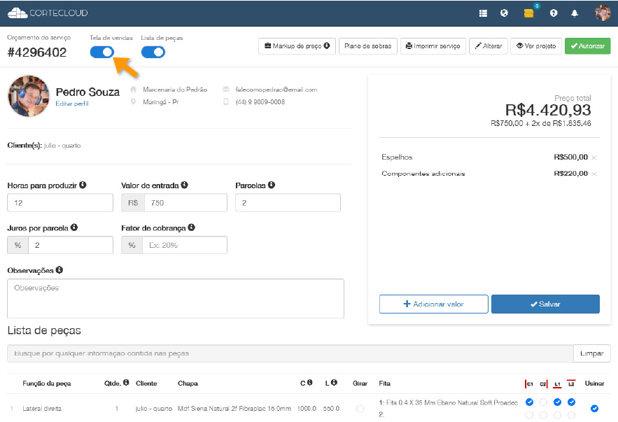Click the order number #4296402
This screenshot has width=618, height=422.
(x=37, y=52)
